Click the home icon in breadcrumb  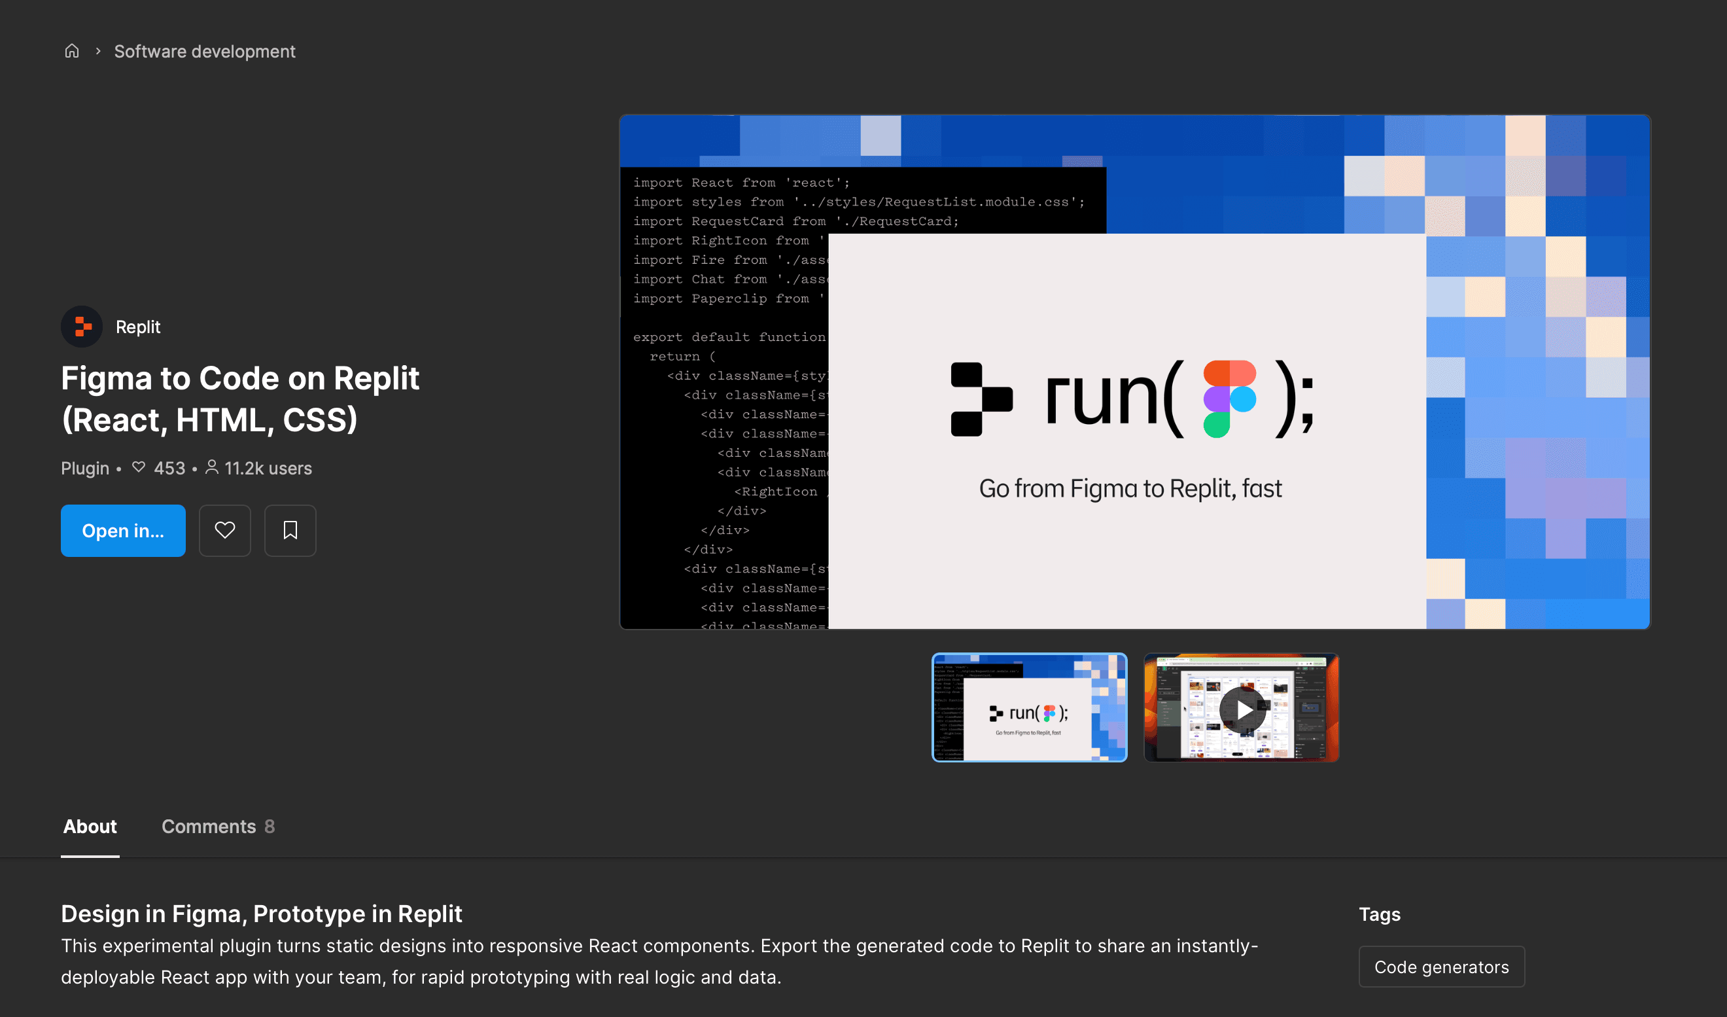[x=72, y=52]
